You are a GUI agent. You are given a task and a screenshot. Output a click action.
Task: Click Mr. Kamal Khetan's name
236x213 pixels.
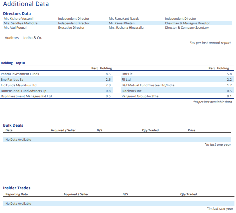coord(119,23)
